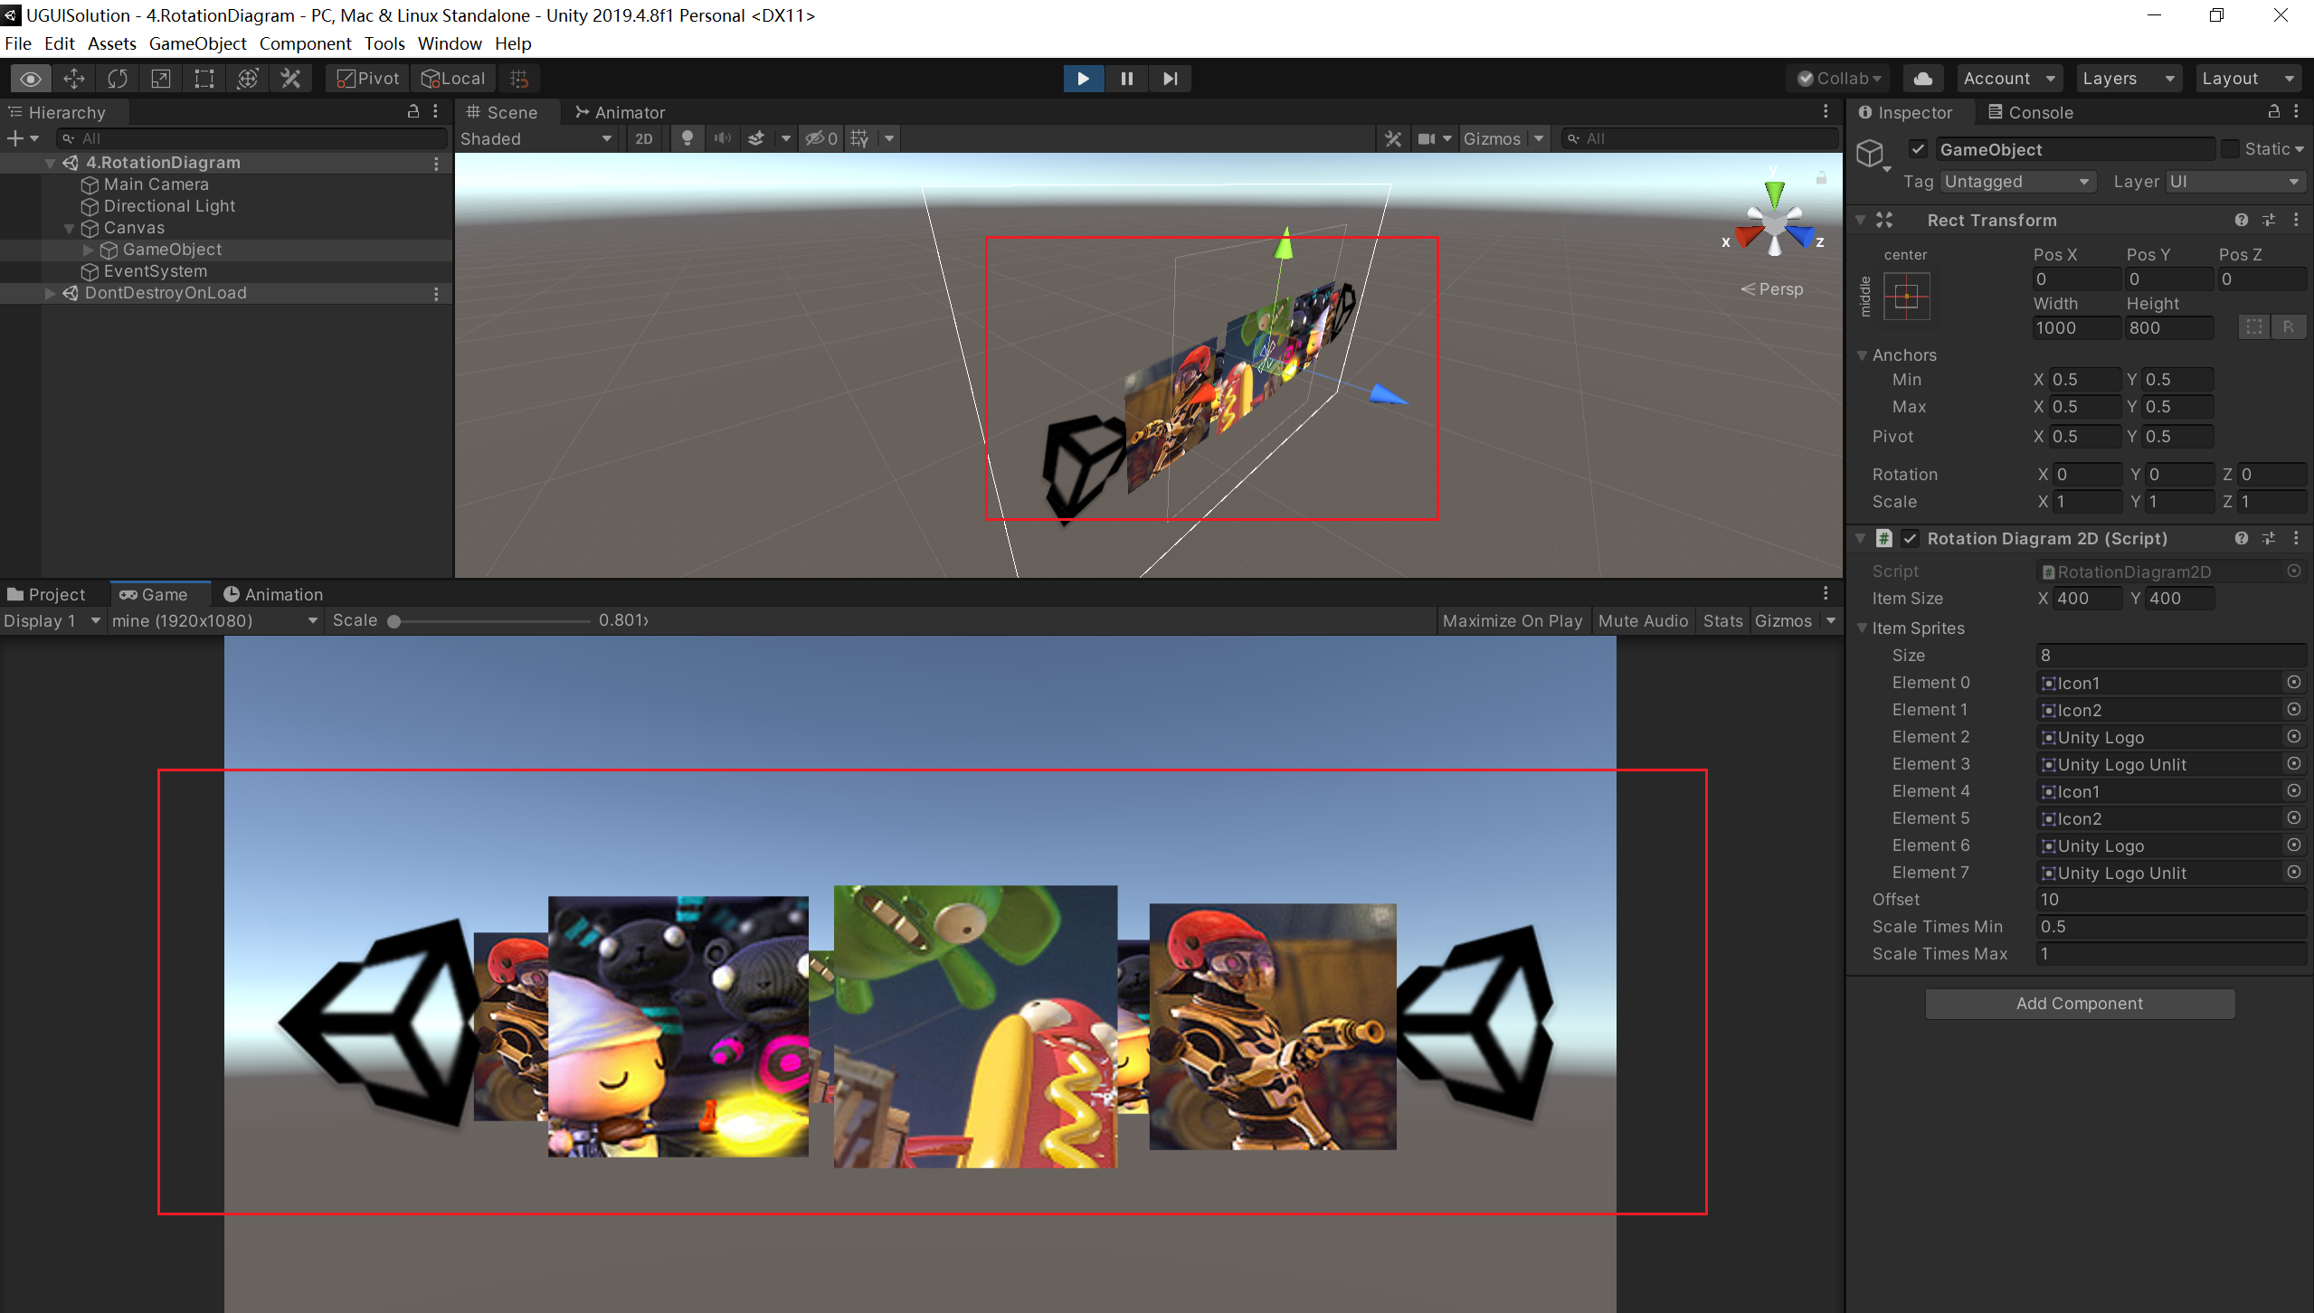Select the Rect Transform tool
This screenshot has height=1313, width=2314.
click(204, 79)
